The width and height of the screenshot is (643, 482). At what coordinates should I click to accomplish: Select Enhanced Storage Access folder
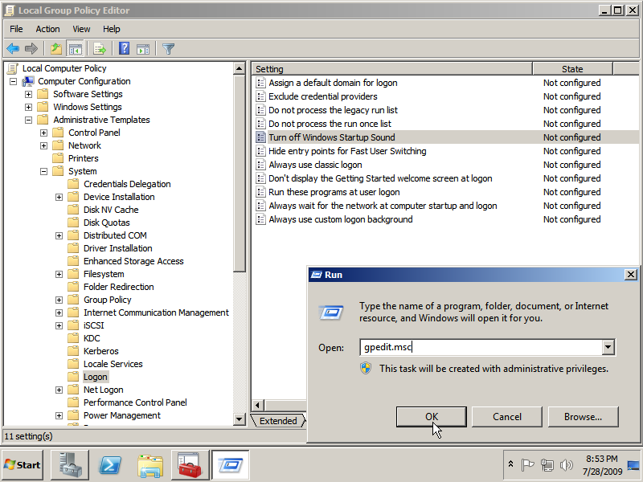pyautogui.click(x=133, y=261)
